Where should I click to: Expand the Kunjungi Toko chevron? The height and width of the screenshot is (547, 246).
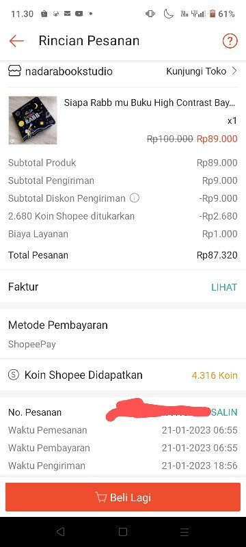click(234, 71)
